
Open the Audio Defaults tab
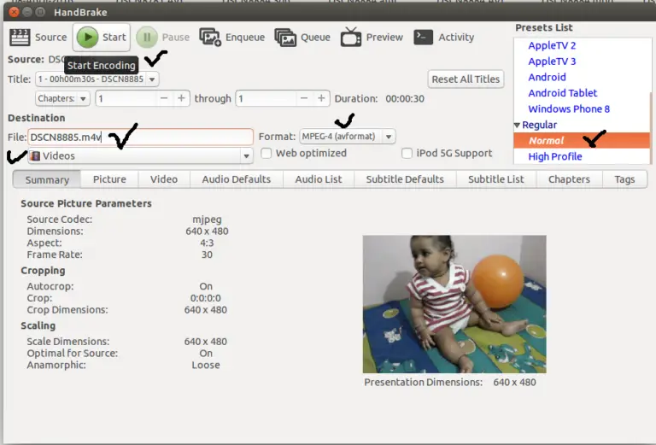pyautogui.click(x=236, y=179)
